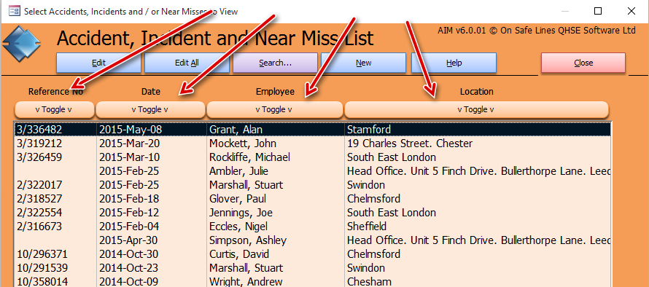Click date 2015-Feb-18
This screenshot has height=287, width=649.
coord(129,199)
